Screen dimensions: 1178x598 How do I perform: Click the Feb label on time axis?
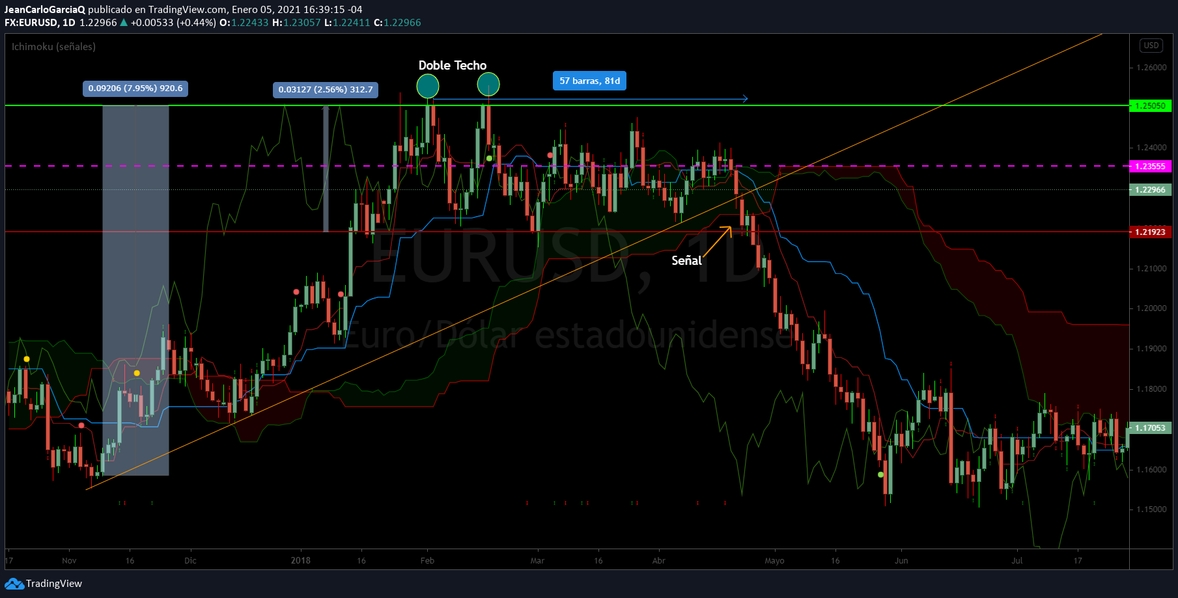[427, 560]
